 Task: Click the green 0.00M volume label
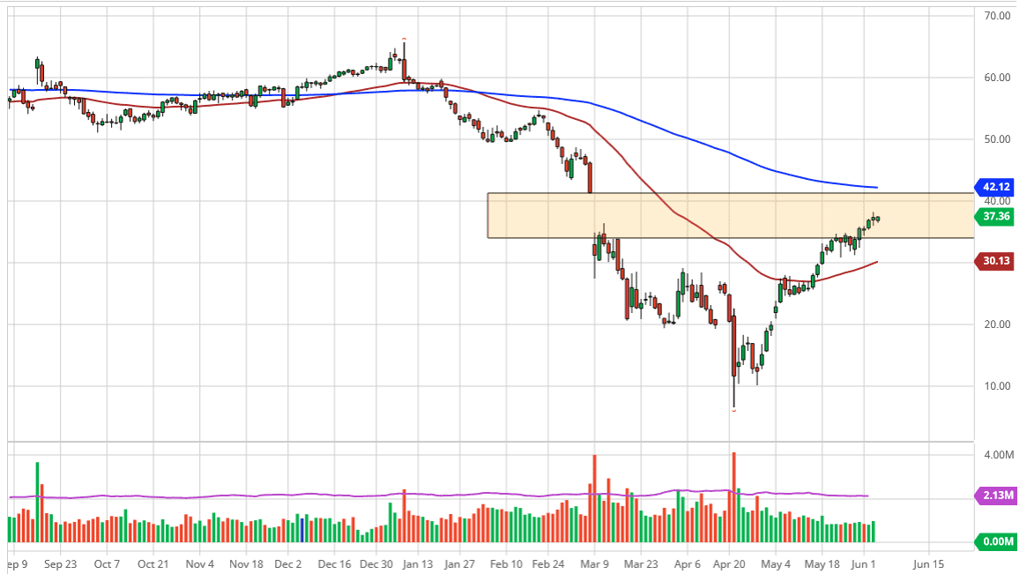click(997, 541)
